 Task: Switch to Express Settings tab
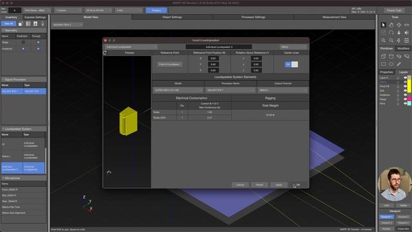pyautogui.click(x=35, y=17)
